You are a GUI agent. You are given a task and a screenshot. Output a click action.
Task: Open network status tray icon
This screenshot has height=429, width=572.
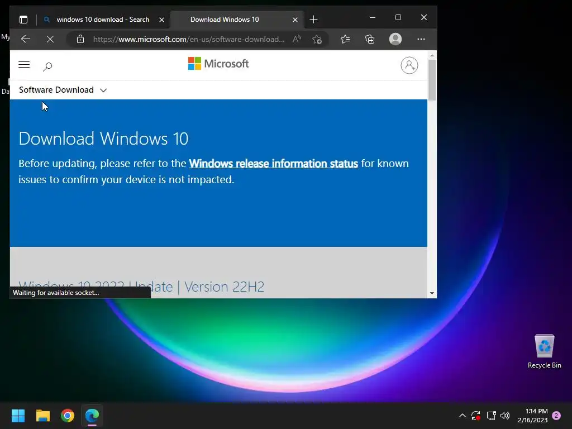pos(491,416)
